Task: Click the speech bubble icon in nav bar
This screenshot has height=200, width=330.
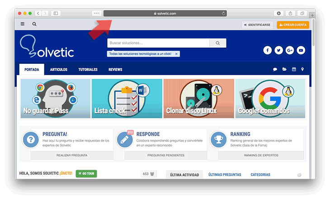Action: coord(275,69)
